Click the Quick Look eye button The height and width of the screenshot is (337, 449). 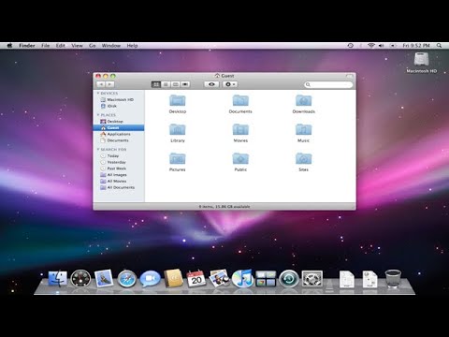pyautogui.click(x=211, y=84)
